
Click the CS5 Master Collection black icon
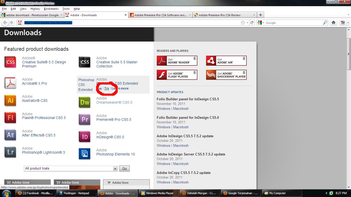(85, 62)
